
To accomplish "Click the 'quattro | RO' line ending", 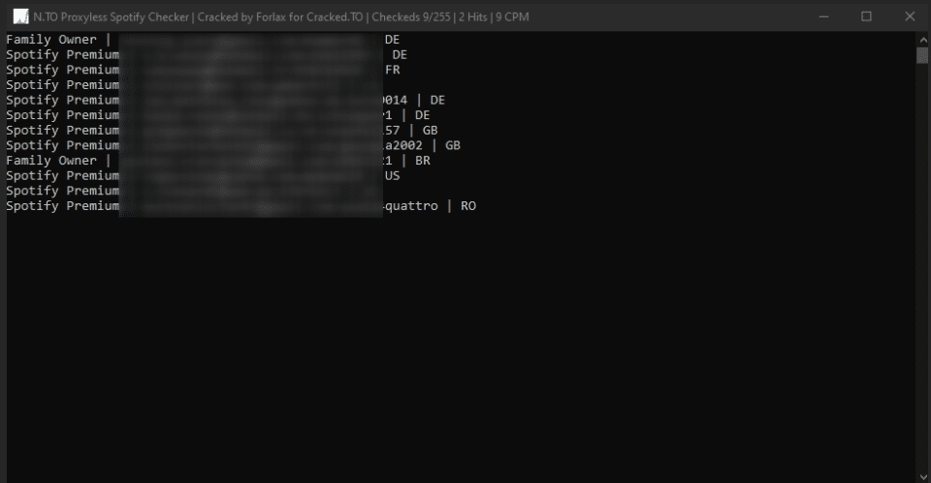I will tap(430, 206).
